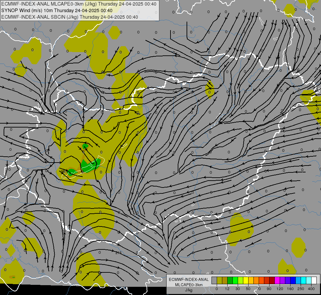Select the pure yellow legend color box
321x295 pixels.
[246, 281]
